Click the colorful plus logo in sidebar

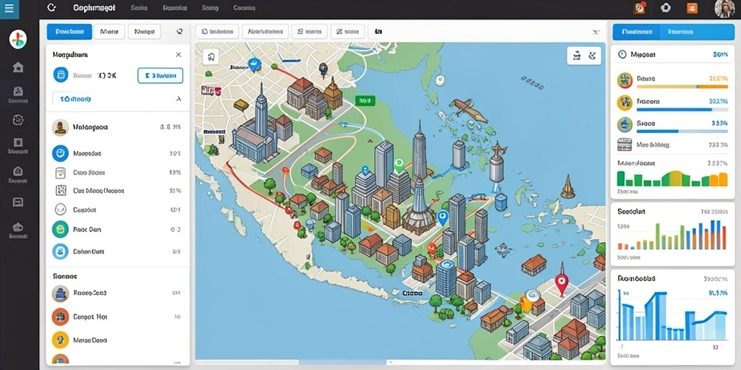coord(18,39)
